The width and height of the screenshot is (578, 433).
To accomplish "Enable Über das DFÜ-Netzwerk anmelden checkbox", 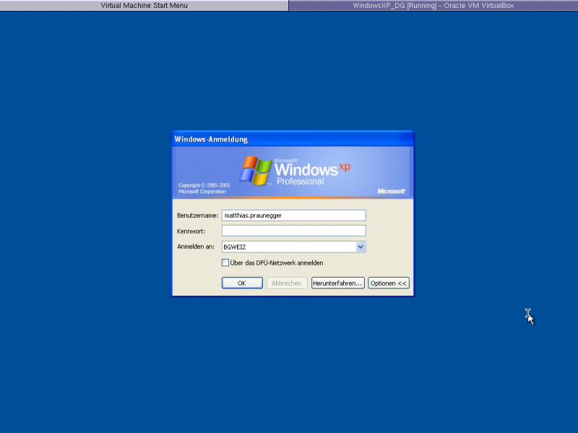I will [x=225, y=262].
